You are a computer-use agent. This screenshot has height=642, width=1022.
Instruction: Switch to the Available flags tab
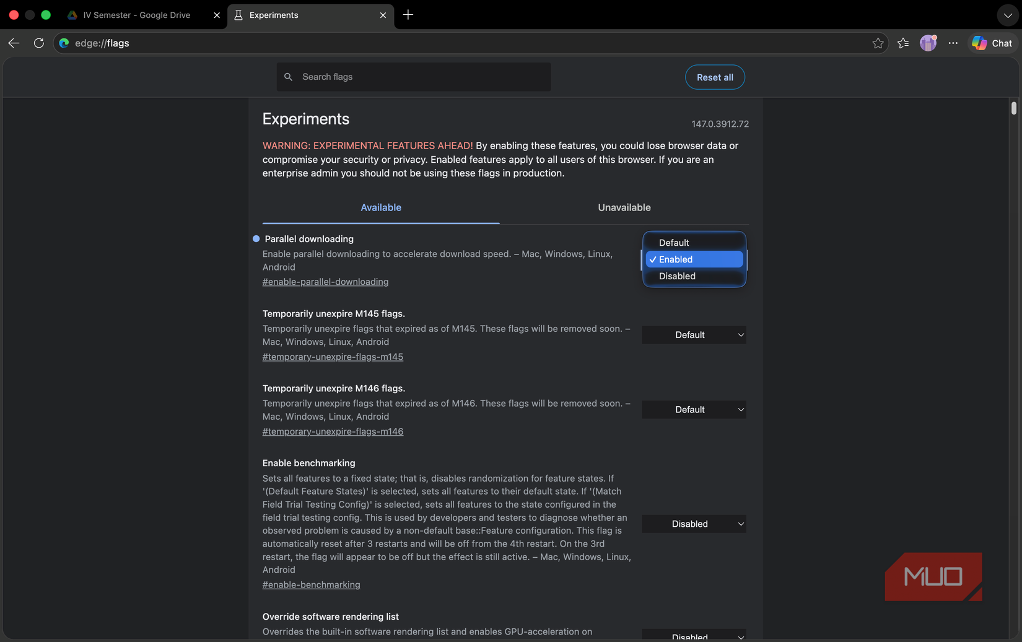click(381, 208)
